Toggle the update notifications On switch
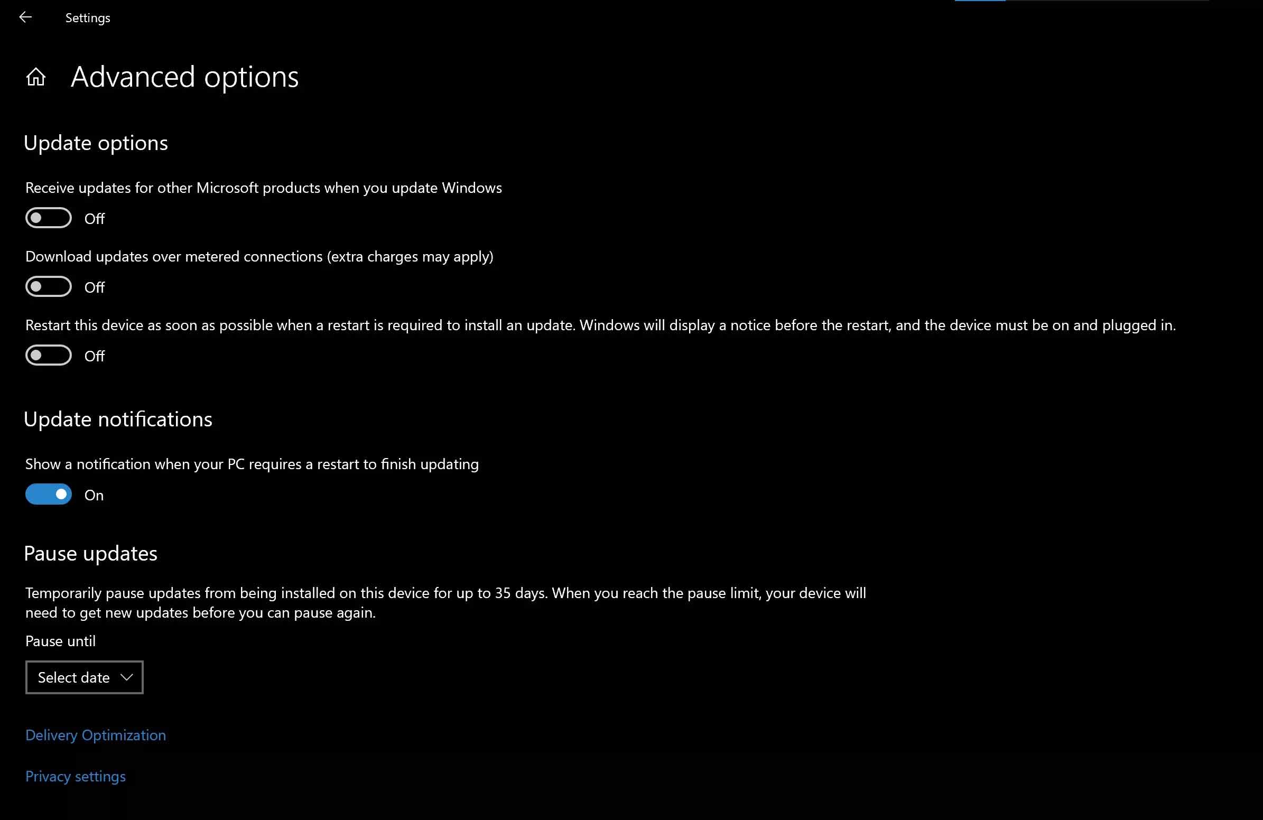 [x=49, y=494]
